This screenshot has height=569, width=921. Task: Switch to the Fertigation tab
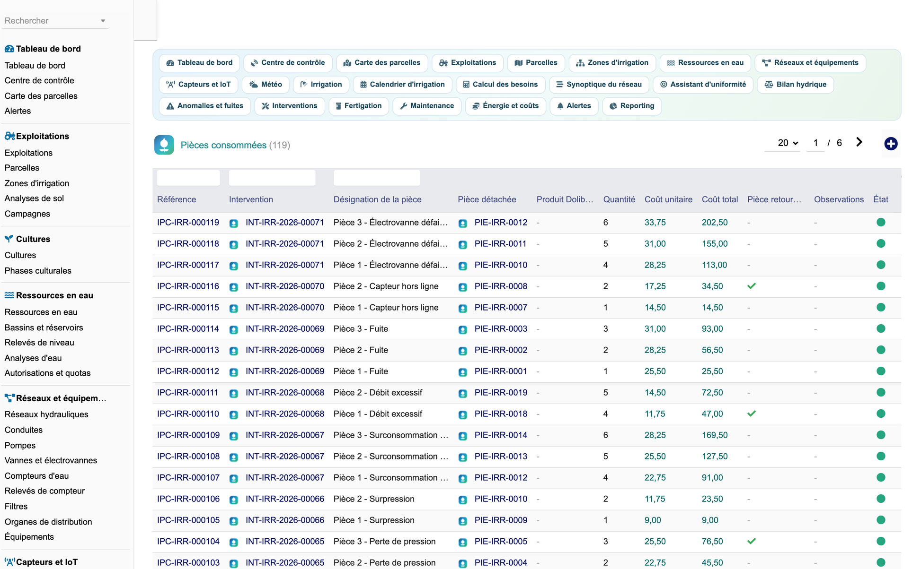click(x=358, y=106)
